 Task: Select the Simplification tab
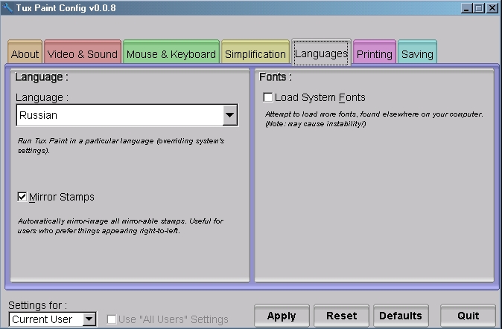coord(255,54)
